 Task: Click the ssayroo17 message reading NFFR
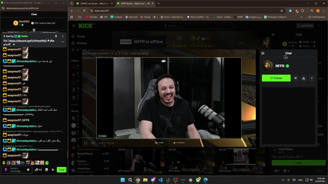point(16,120)
